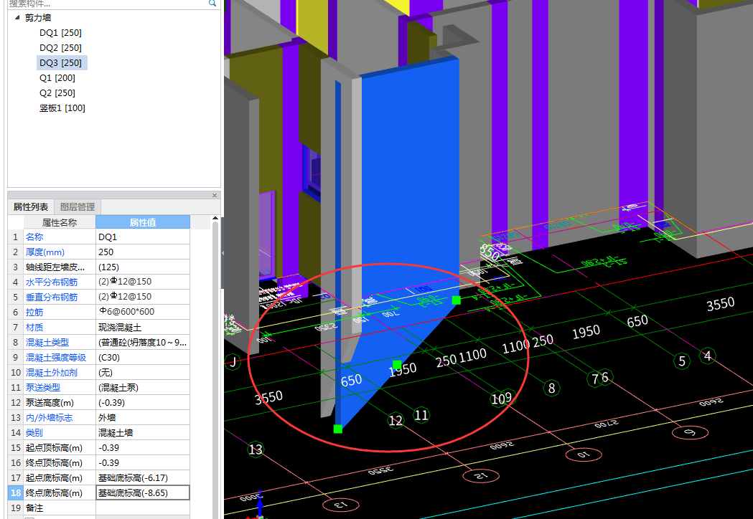Select row number 18 in property table
Image resolution: width=753 pixels, height=519 pixels.
coord(15,492)
